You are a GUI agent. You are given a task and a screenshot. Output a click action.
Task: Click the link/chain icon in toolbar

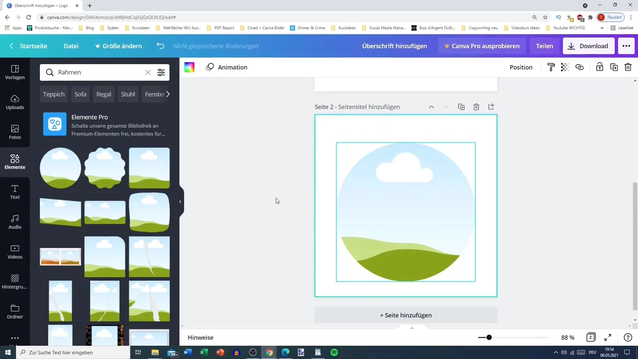click(579, 67)
